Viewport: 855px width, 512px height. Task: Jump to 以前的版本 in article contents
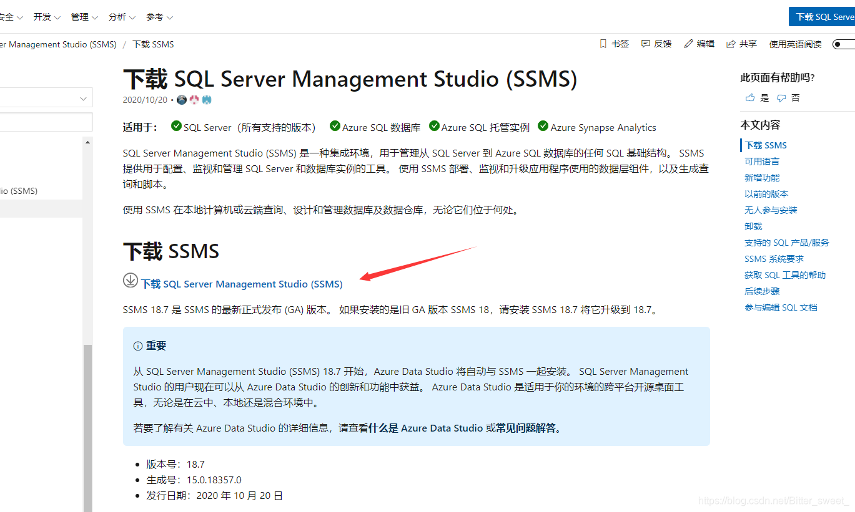click(766, 194)
